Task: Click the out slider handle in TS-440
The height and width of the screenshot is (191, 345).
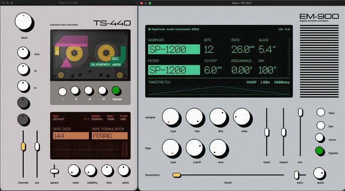Action: pos(37,146)
